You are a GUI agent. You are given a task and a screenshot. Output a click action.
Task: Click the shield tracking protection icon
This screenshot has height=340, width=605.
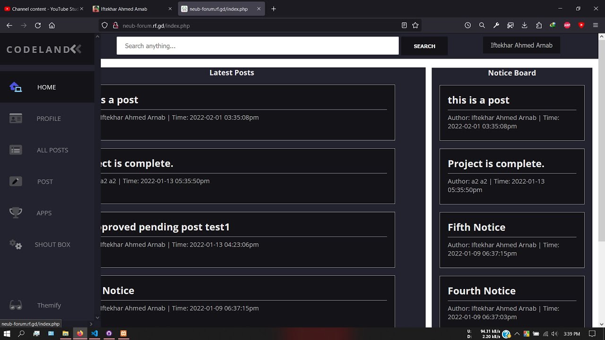click(x=105, y=25)
